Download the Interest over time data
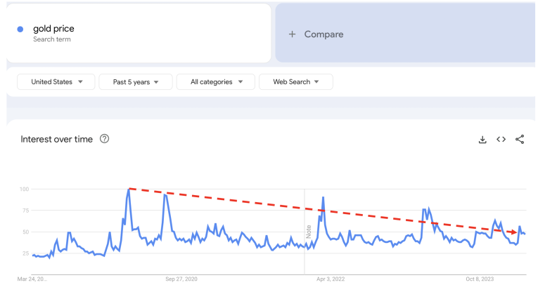This screenshot has height=292, width=538. pyautogui.click(x=482, y=140)
